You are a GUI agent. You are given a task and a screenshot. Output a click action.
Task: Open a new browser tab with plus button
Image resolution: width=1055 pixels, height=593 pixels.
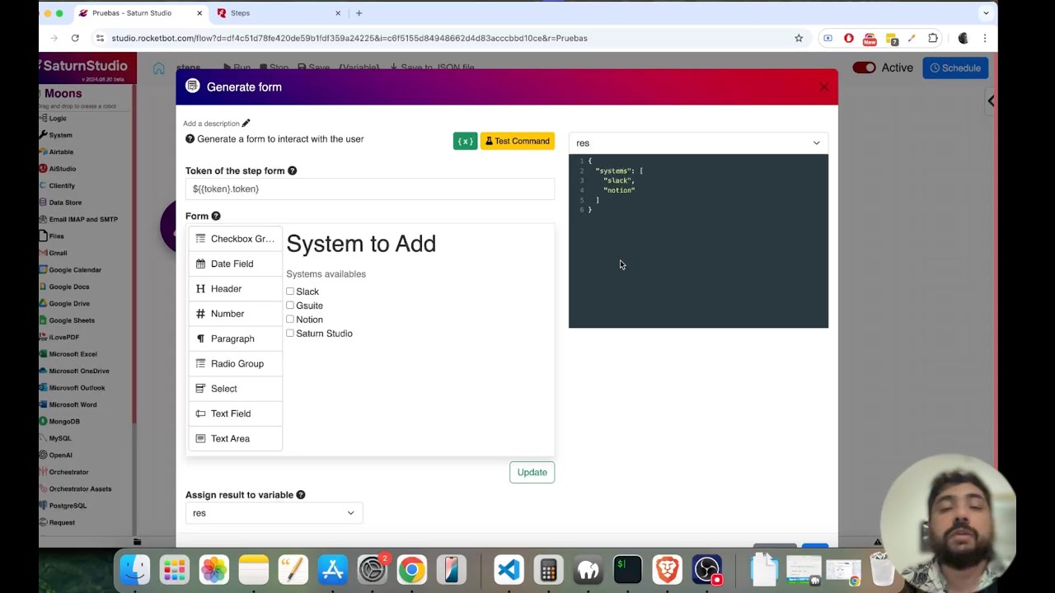coord(359,13)
